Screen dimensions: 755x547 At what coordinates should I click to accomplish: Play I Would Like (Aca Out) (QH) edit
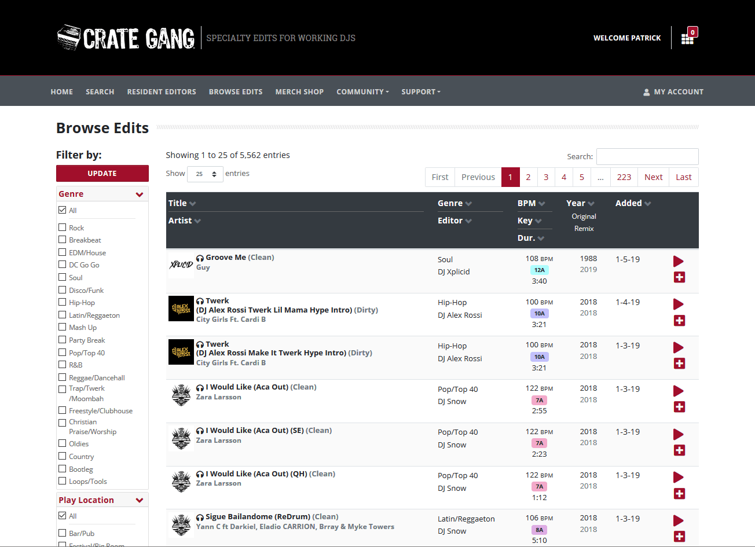click(x=679, y=478)
